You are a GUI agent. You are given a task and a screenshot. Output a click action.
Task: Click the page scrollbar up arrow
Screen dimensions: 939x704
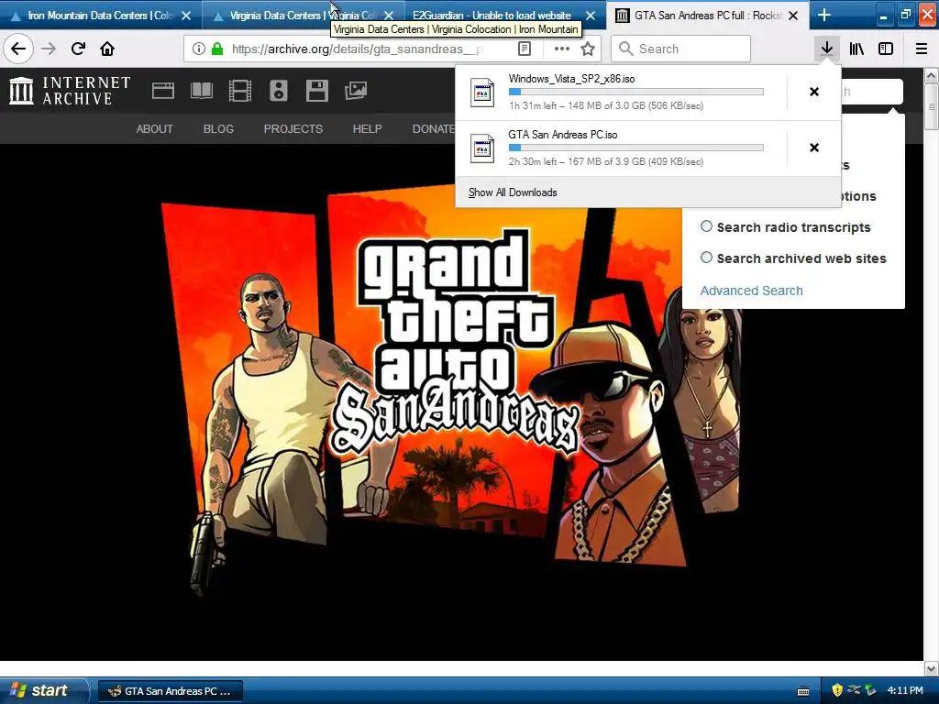pyautogui.click(x=931, y=75)
